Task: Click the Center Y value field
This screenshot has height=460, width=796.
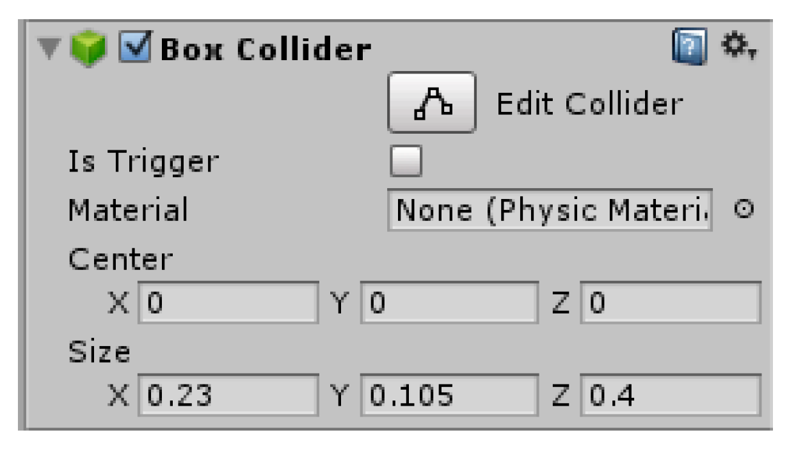Action: pos(449,303)
